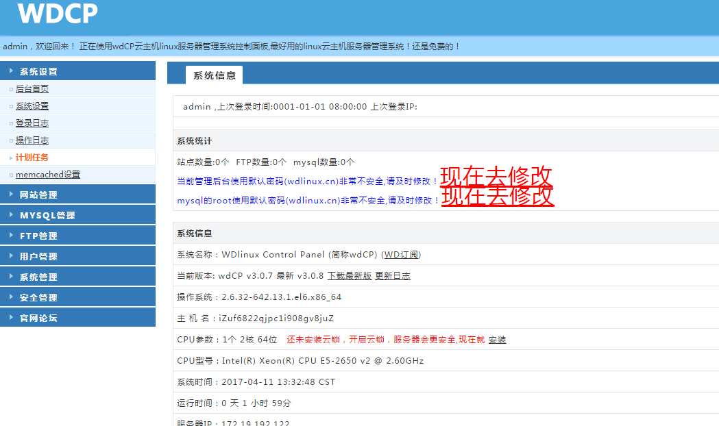The height and width of the screenshot is (426, 719).
Task: Expand 安全管理 menu section
Action: click(x=77, y=297)
